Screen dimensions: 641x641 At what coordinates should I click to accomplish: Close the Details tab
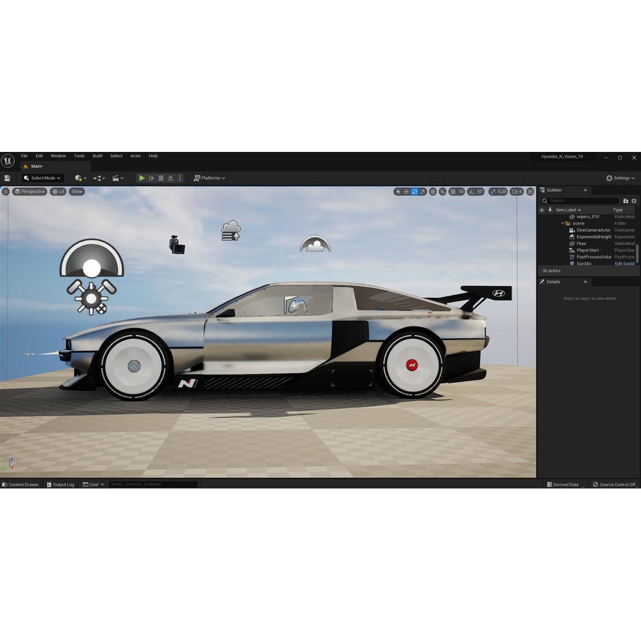coord(585,282)
